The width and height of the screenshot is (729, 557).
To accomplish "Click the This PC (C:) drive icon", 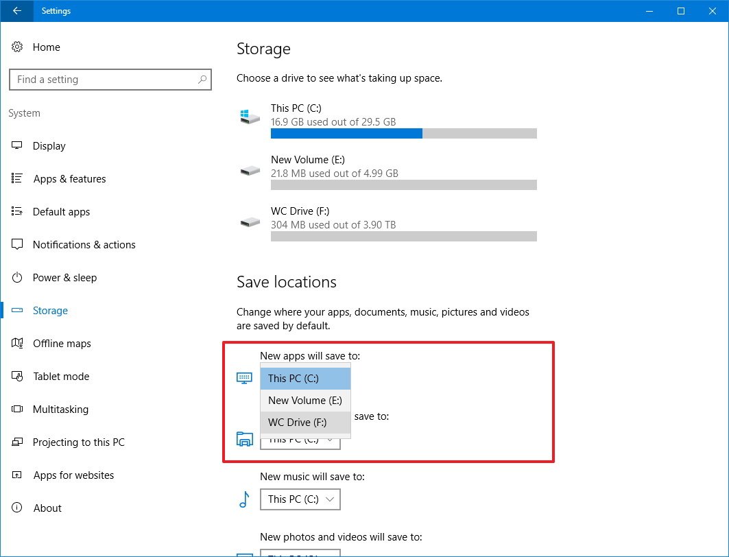I will coord(250,115).
